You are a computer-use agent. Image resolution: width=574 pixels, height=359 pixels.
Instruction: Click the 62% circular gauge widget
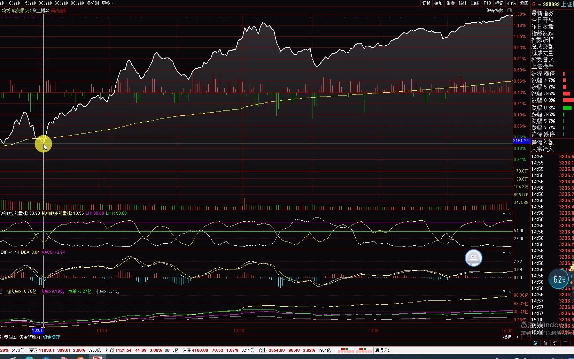pyautogui.click(x=559, y=279)
